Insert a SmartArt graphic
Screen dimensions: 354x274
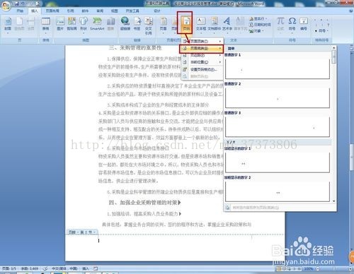tap(97, 25)
